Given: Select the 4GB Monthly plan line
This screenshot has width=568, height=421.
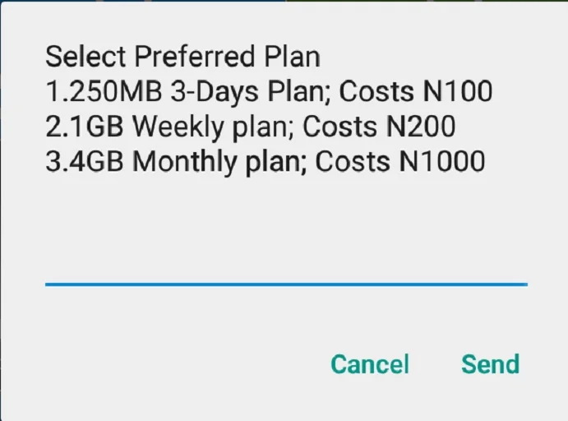Looking at the screenshot, I should tap(266, 162).
